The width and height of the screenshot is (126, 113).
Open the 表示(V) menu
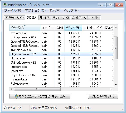pyautogui.click(x=55, y=11)
